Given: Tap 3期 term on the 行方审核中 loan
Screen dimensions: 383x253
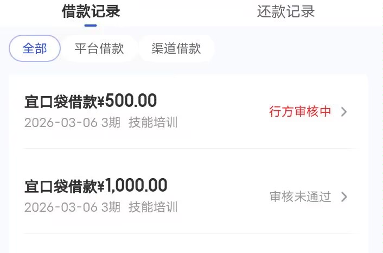Looking at the screenshot, I should point(111,123).
